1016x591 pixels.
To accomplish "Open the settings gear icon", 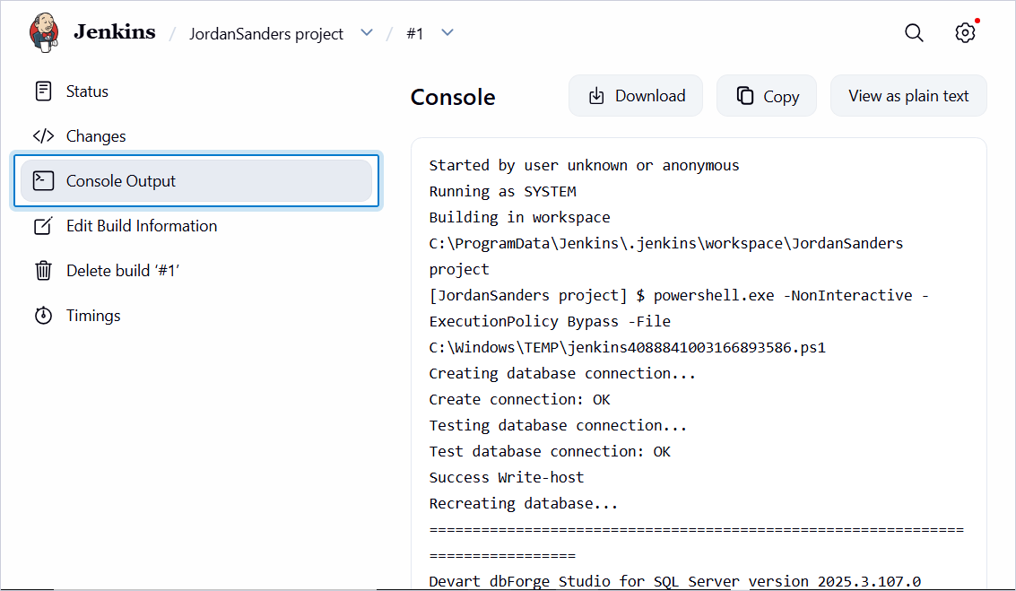I will tap(966, 32).
